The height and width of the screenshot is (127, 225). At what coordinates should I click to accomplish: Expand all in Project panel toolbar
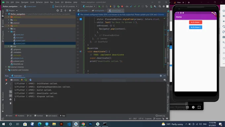coord(62,11)
